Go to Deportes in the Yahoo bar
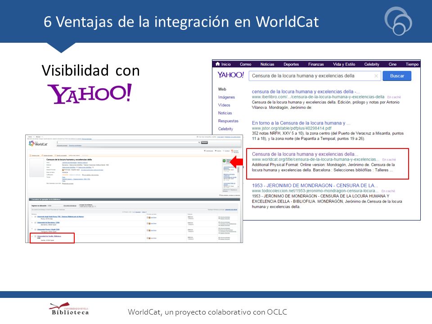The width and height of the screenshot is (432, 324). (x=291, y=64)
